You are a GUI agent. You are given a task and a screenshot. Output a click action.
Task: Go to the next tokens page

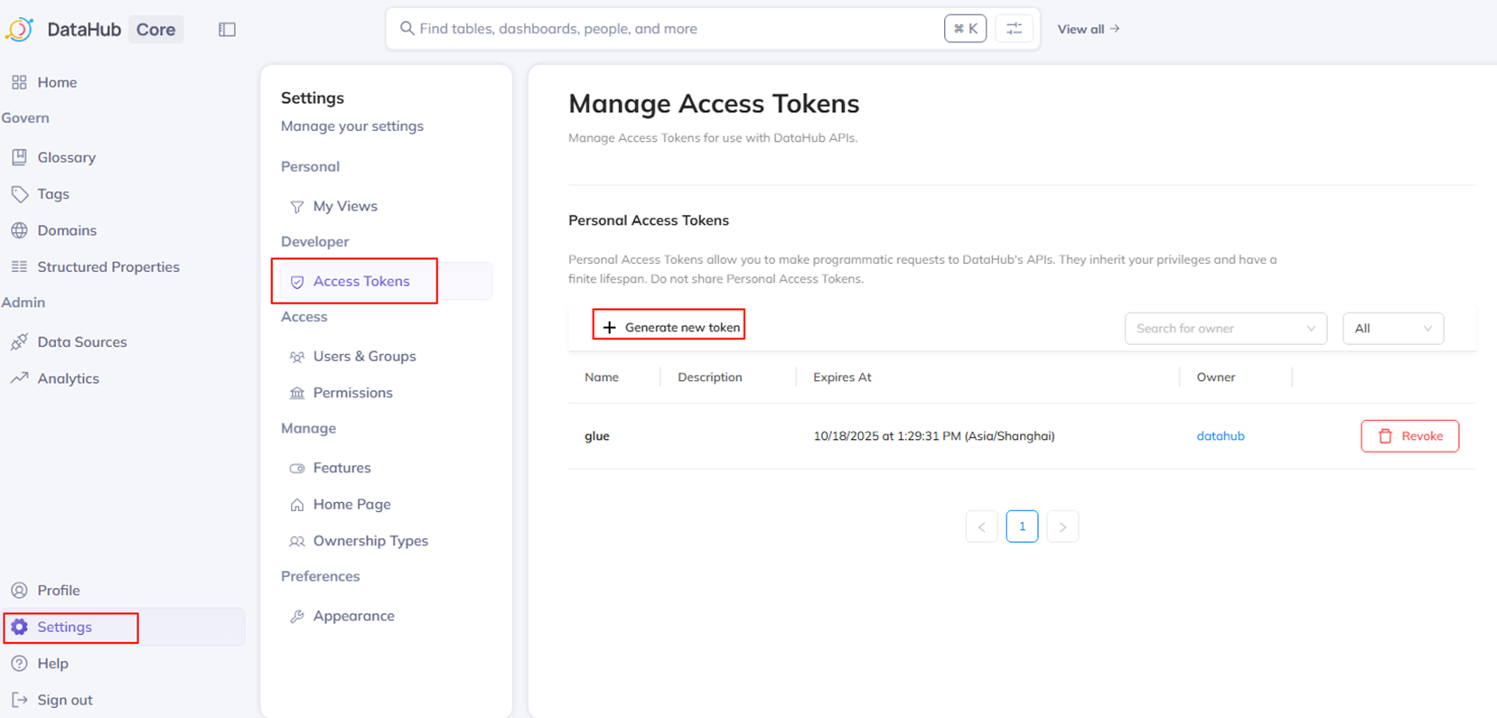click(x=1062, y=527)
